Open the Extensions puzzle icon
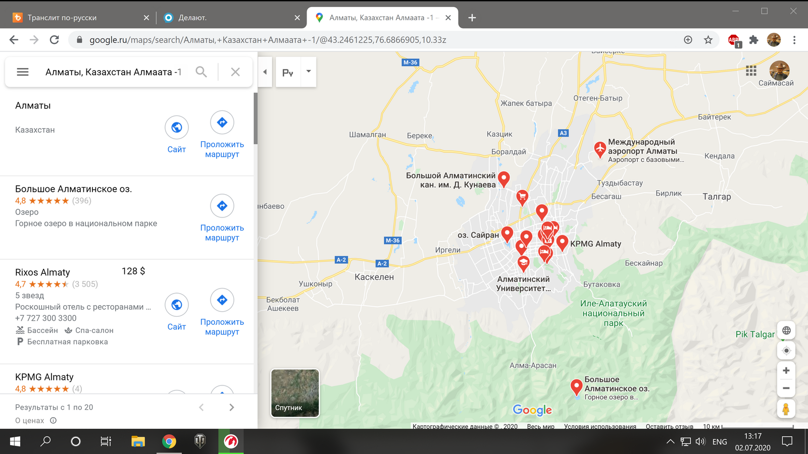The height and width of the screenshot is (454, 808). [x=754, y=40]
